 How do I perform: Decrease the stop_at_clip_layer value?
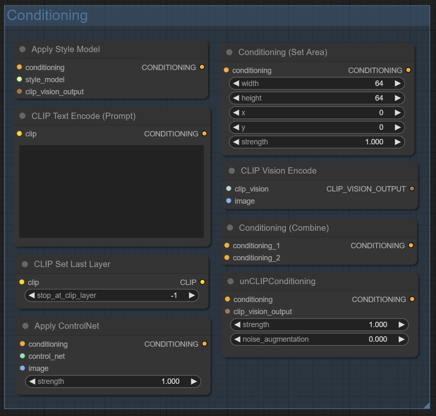32,295
